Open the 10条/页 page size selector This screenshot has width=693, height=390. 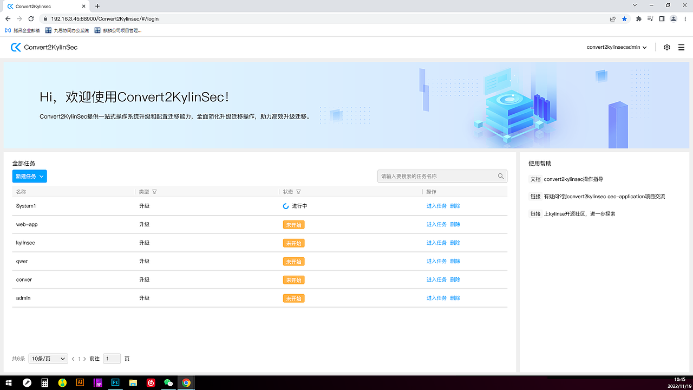(48, 359)
